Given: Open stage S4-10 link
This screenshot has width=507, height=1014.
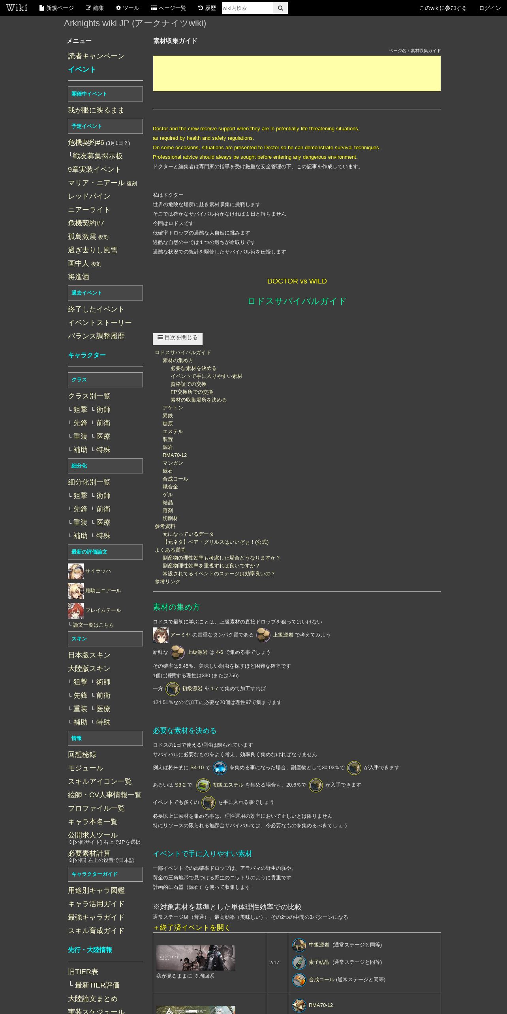Looking at the screenshot, I should click(197, 768).
